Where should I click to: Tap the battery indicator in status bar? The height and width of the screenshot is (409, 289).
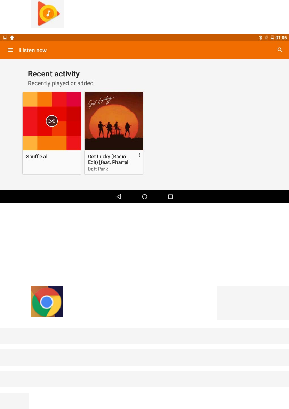pos(272,38)
